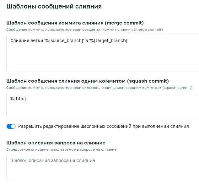Screen dimensions: 199x184
Task: Focus the merge request description template field
Action: coord(103,167)
